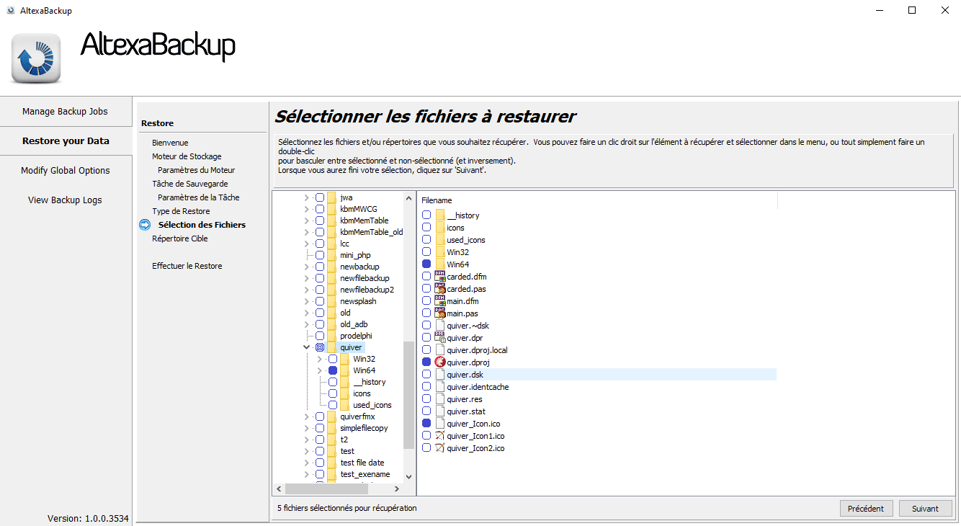Image resolution: width=961 pixels, height=526 pixels.
Task: Click the quiver folder icon in the tree
Action: click(x=331, y=347)
